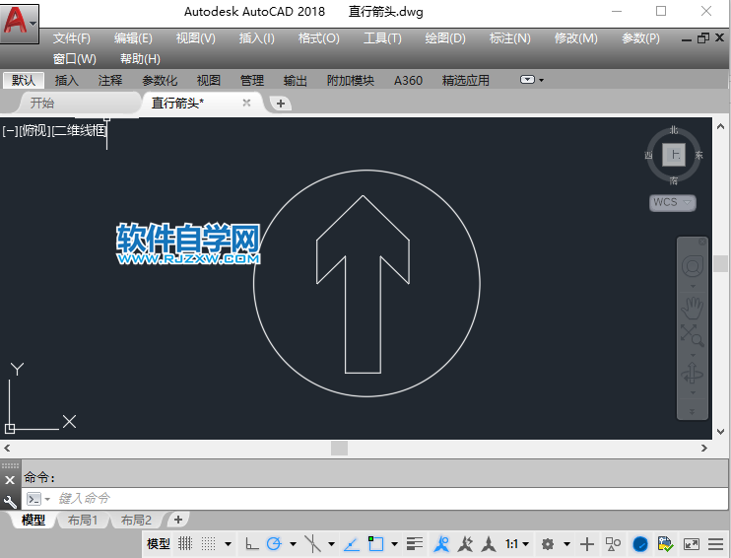Switch to the 布局2 layout tab
Image resolution: width=731 pixels, height=558 pixels.
click(x=136, y=520)
